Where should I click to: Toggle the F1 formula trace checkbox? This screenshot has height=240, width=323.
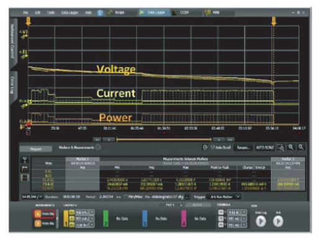pyautogui.click(x=221, y=212)
